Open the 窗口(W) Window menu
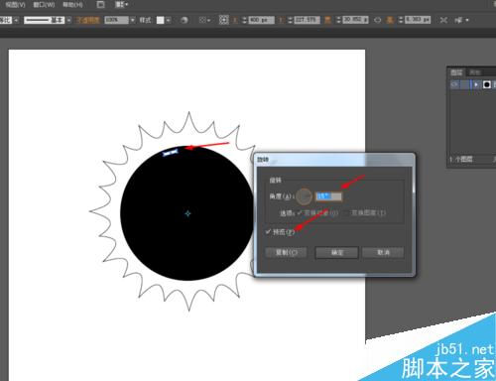Viewport: 496px width, 381px height. click(44, 5)
